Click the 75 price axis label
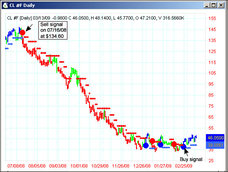 coord(211,106)
